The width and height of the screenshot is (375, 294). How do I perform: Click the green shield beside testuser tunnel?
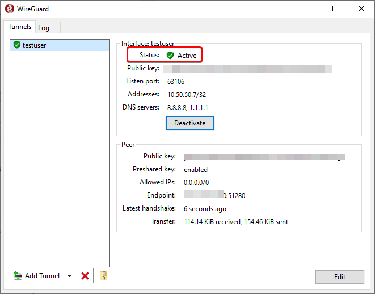click(x=16, y=45)
